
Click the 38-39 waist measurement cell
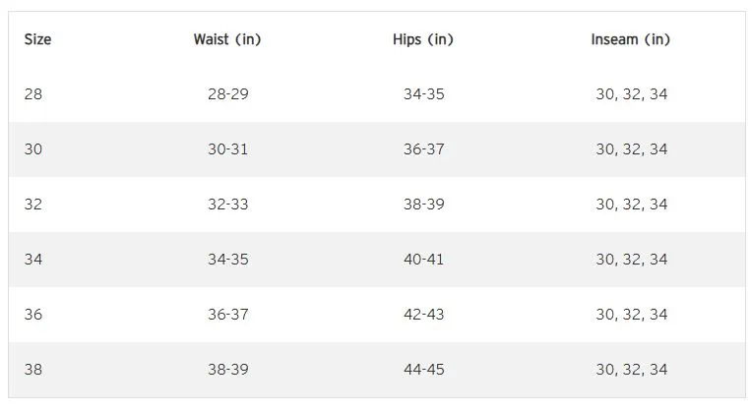[227, 370]
